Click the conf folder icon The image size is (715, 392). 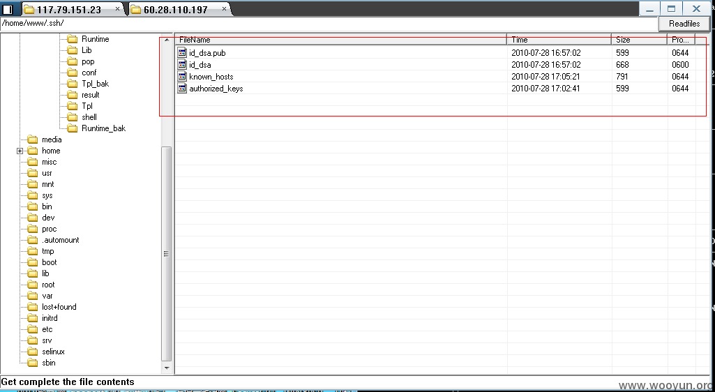72,73
